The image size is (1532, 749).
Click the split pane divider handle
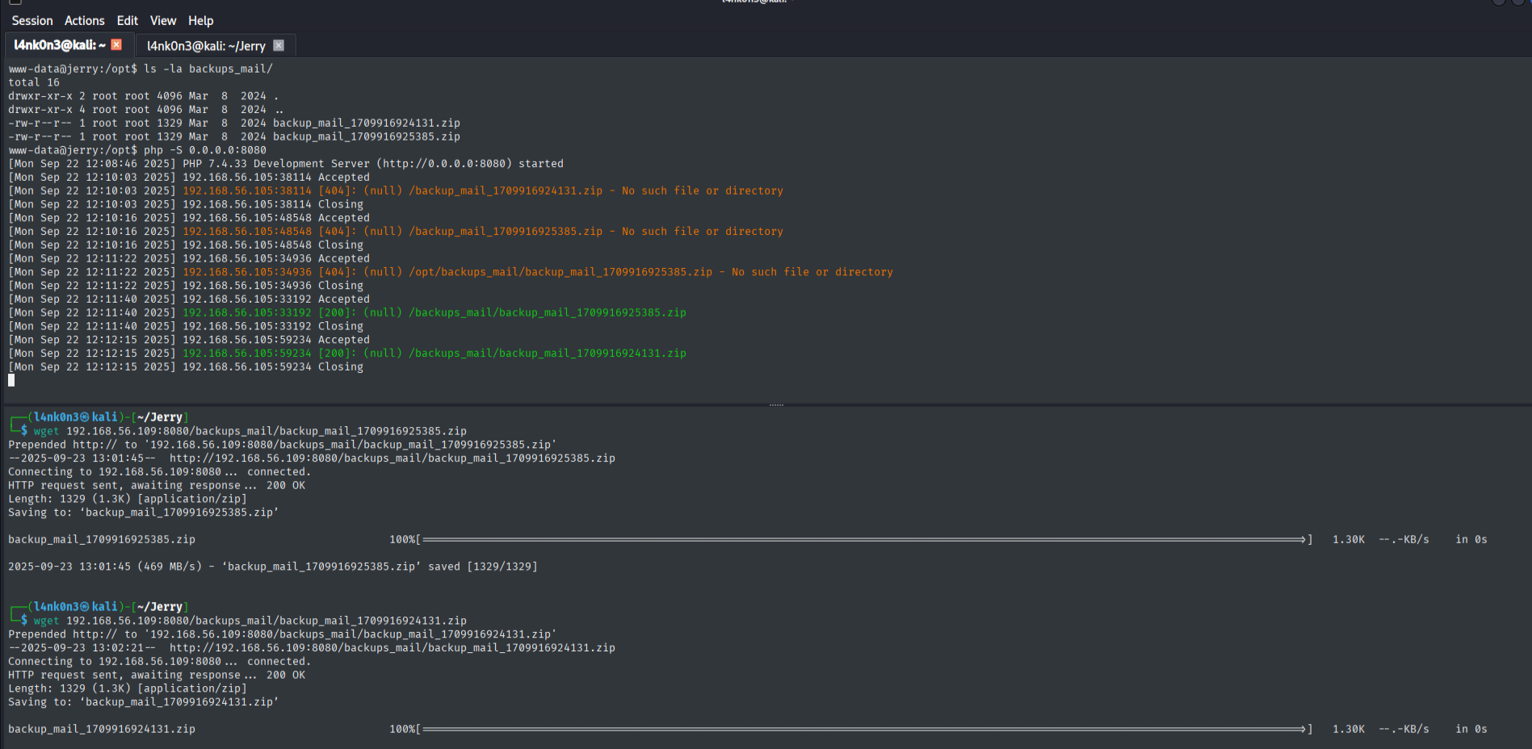point(776,404)
